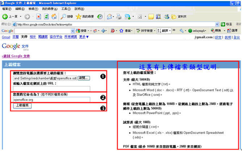The width and height of the screenshot is (242, 151).
Task: Refresh the page with green arrows icon
Action: [46, 17]
